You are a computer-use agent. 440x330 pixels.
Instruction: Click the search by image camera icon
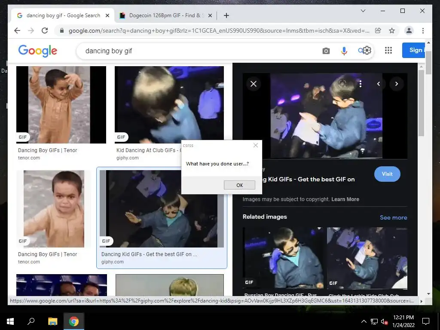(326, 51)
